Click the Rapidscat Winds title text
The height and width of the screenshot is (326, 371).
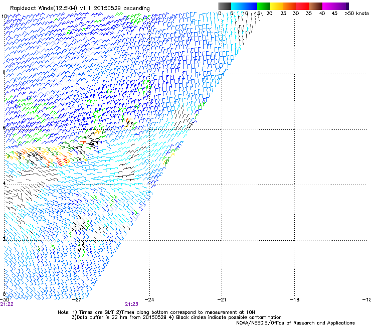(80, 9)
